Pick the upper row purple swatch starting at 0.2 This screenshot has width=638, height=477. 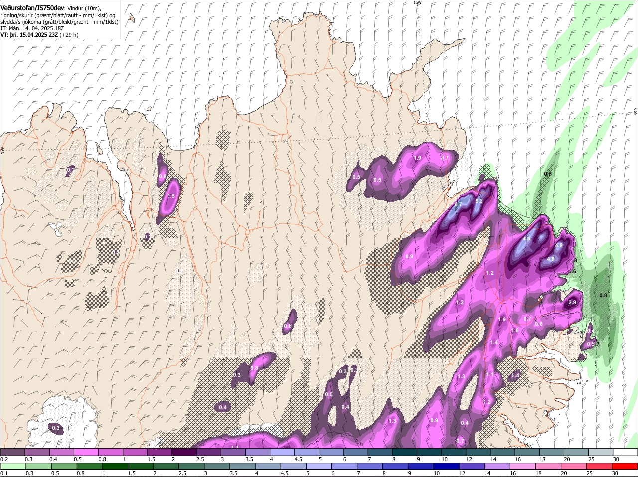tap(12, 452)
